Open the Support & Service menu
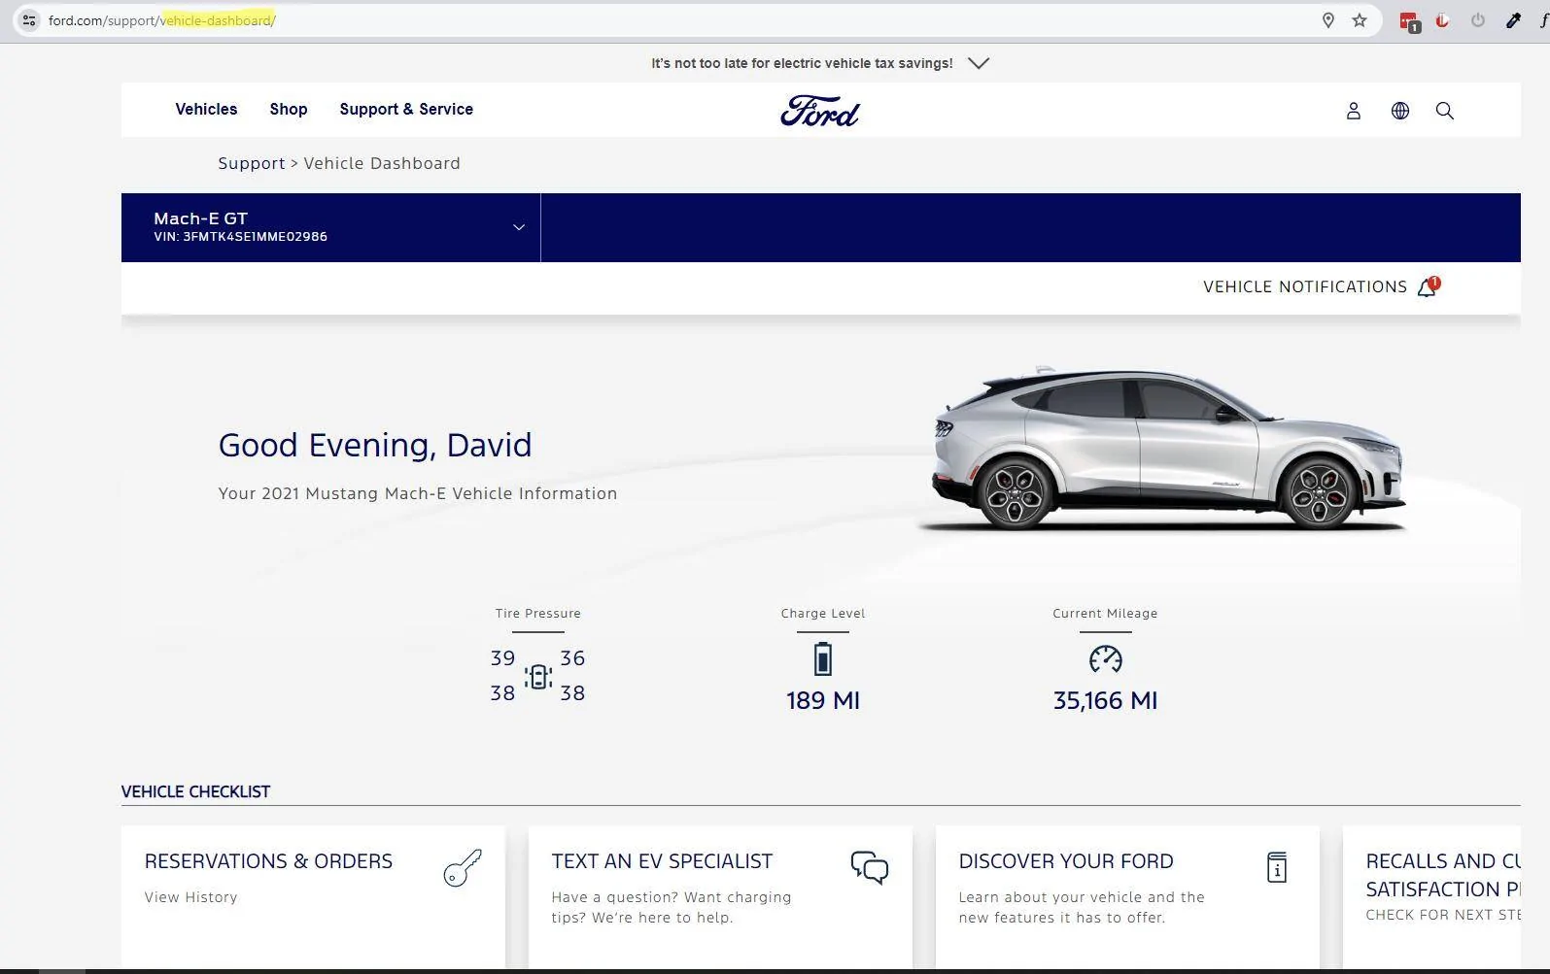This screenshot has height=974, width=1550. [406, 109]
